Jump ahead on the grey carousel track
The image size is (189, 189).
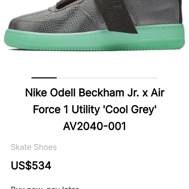pos(107,78)
